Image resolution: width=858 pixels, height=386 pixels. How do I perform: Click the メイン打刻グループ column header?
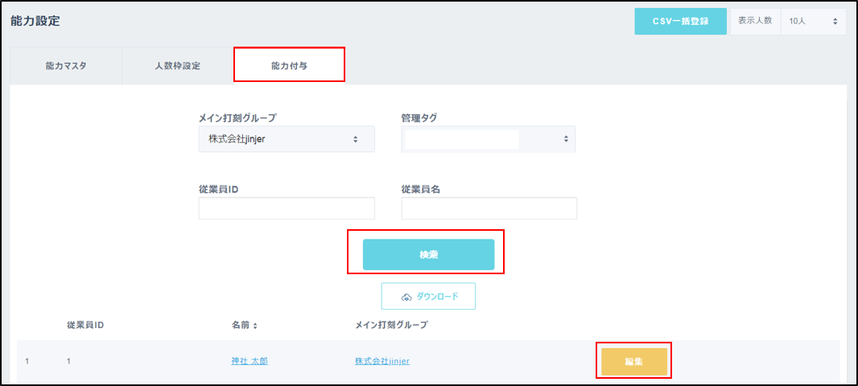pyautogui.click(x=391, y=325)
